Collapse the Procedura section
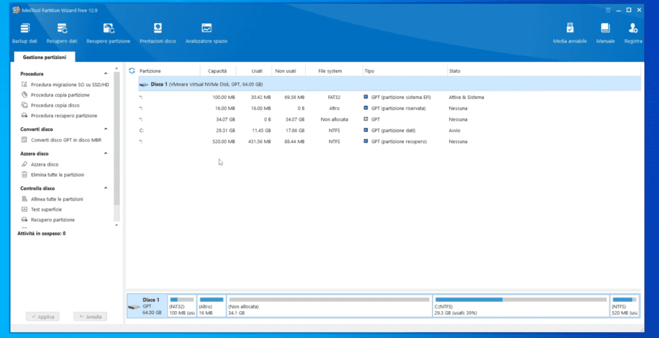The height and width of the screenshot is (338, 659). (106, 74)
